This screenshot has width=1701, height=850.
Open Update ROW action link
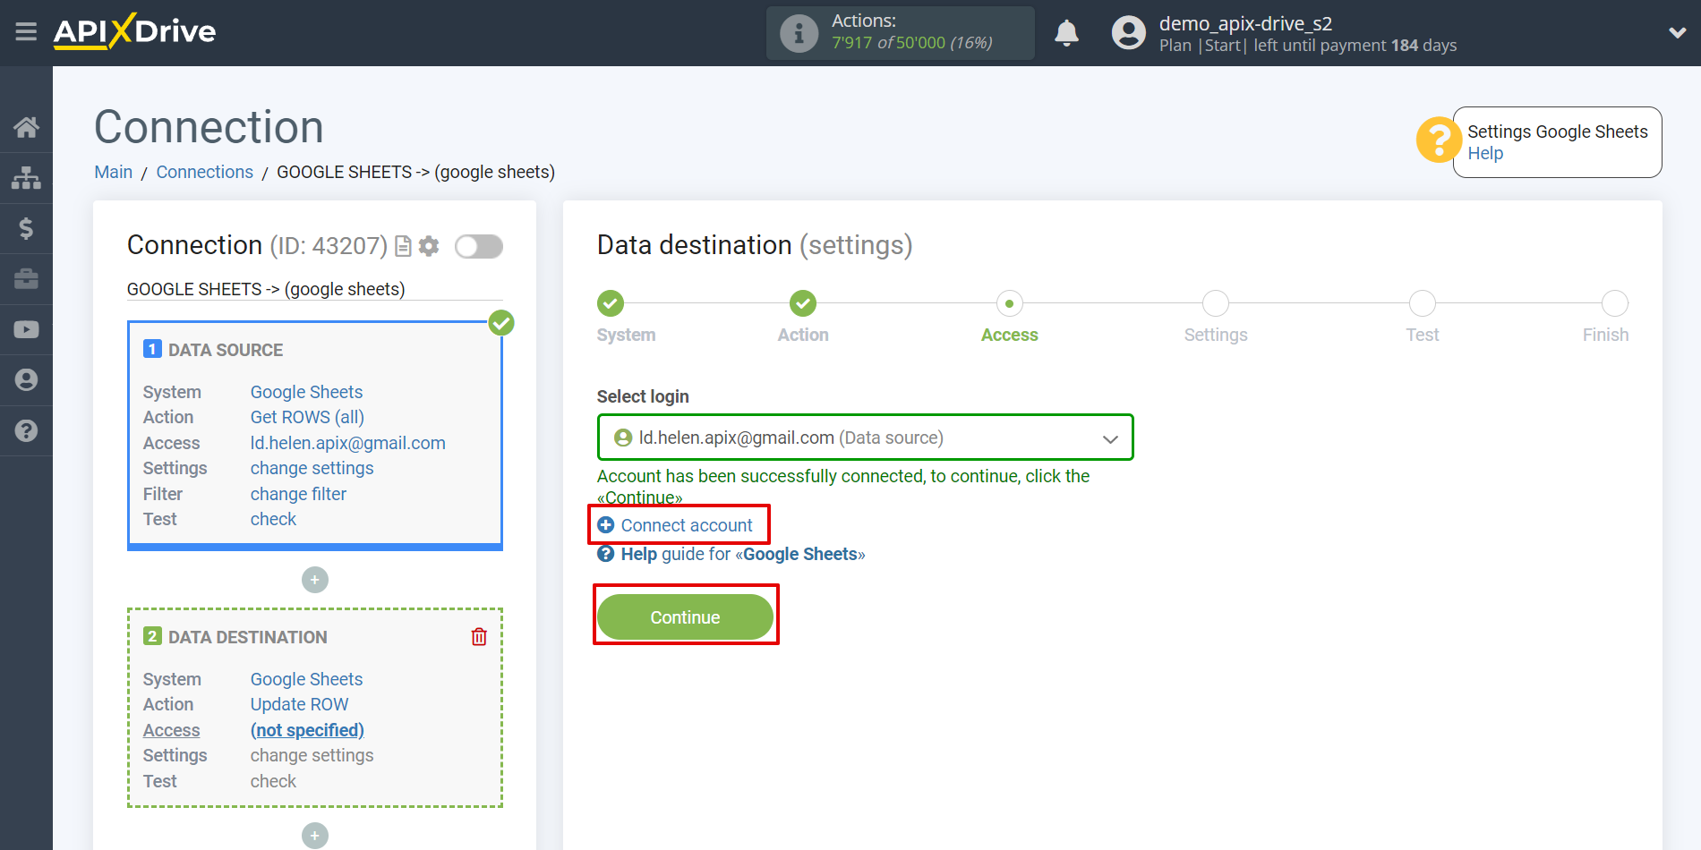(299, 704)
